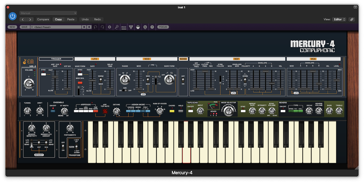364x183 pixels.
Task: Click the grey HOLD button
Action: [x=181, y=111]
